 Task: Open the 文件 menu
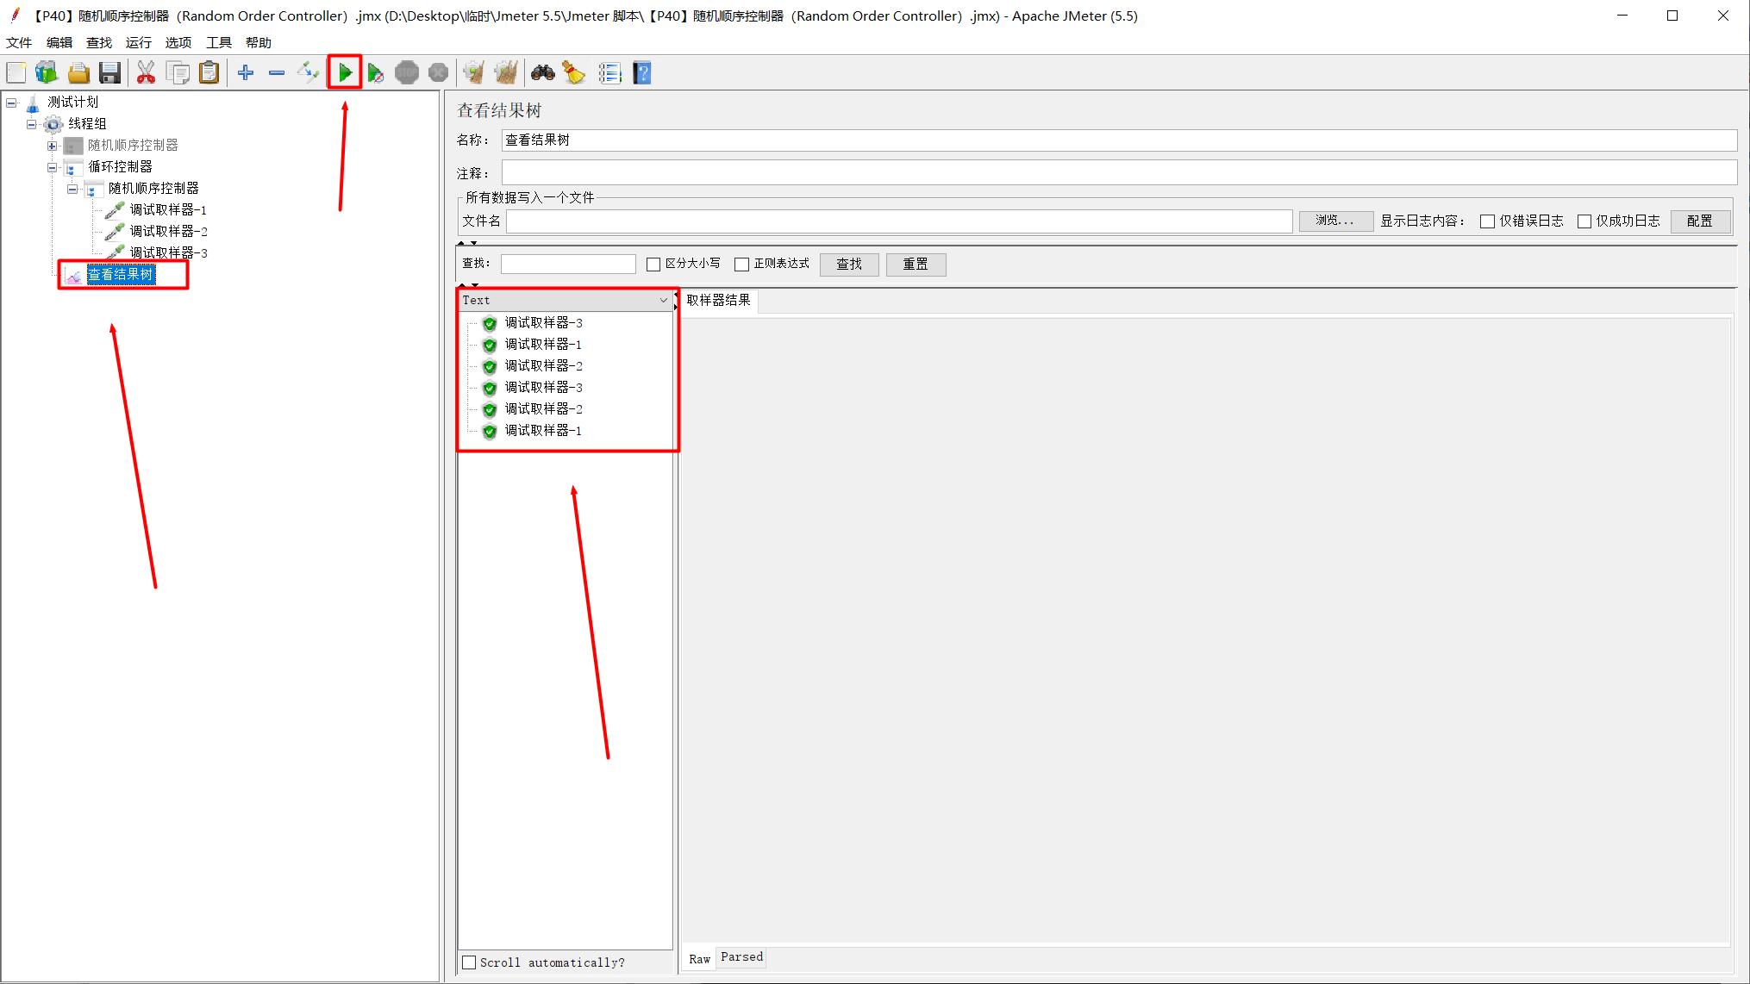(19, 42)
